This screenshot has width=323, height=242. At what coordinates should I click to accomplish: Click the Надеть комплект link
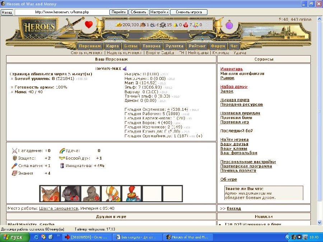(x=124, y=53)
